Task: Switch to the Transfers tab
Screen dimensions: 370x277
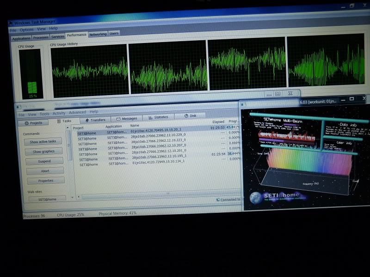Action: tap(95, 120)
